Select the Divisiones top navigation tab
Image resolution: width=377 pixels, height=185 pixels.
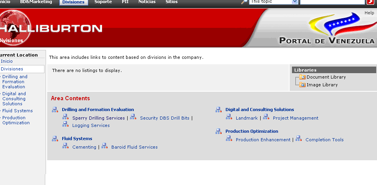click(73, 2)
